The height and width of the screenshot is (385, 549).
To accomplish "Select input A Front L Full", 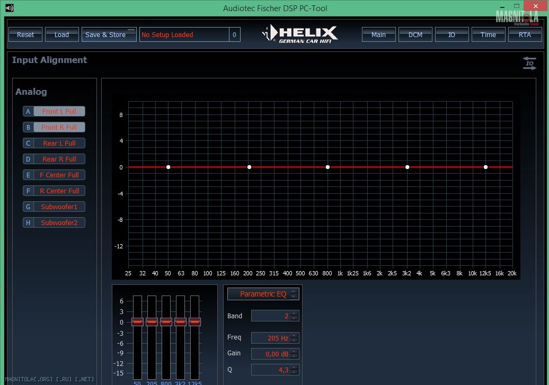I will [54, 111].
